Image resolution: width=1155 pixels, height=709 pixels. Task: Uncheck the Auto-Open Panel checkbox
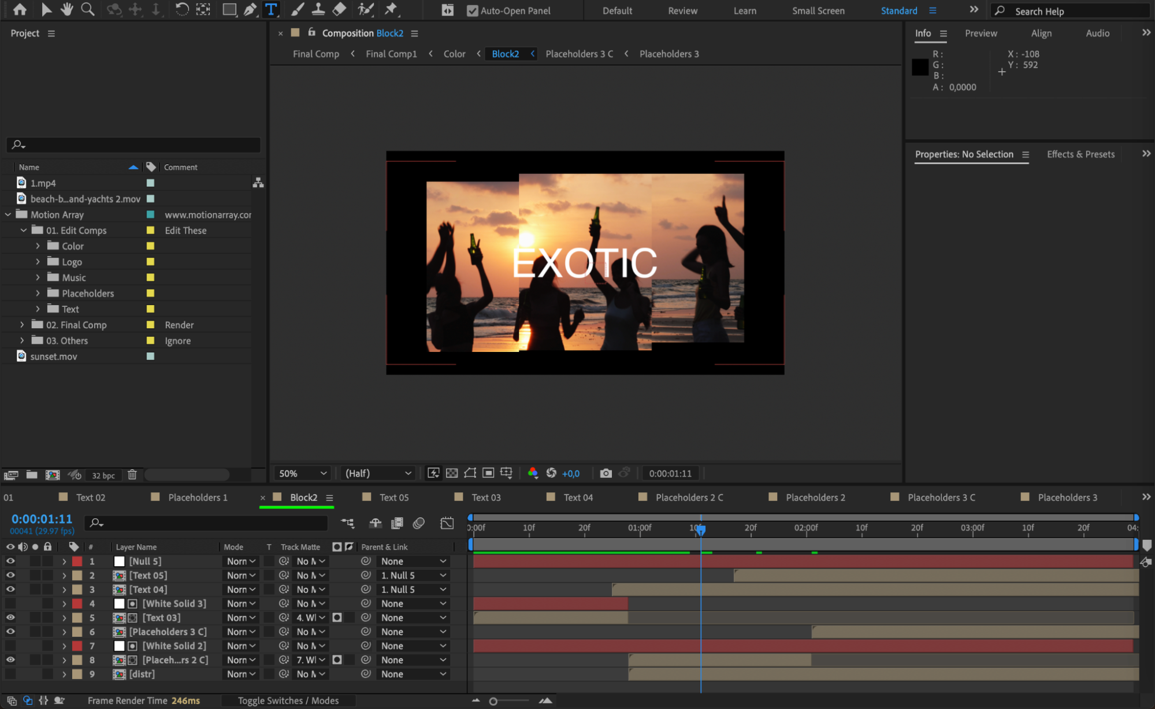472,10
